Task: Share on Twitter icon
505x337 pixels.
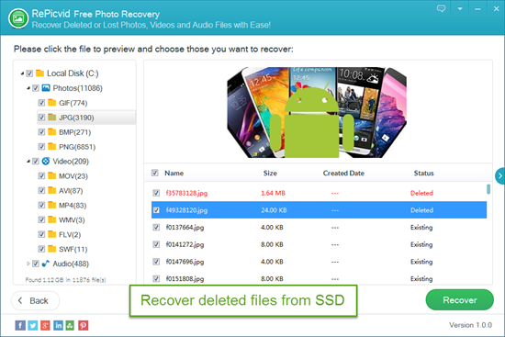Action: (x=32, y=325)
